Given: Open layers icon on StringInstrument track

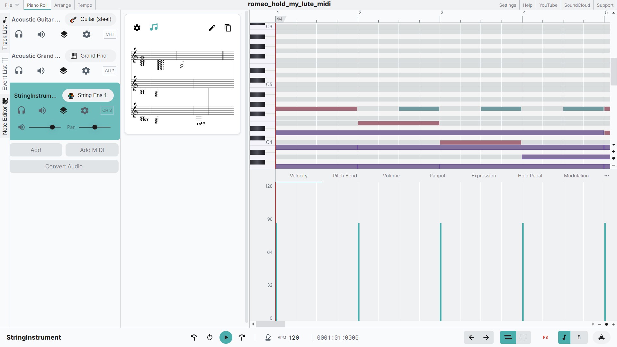Looking at the screenshot, I should click(63, 111).
